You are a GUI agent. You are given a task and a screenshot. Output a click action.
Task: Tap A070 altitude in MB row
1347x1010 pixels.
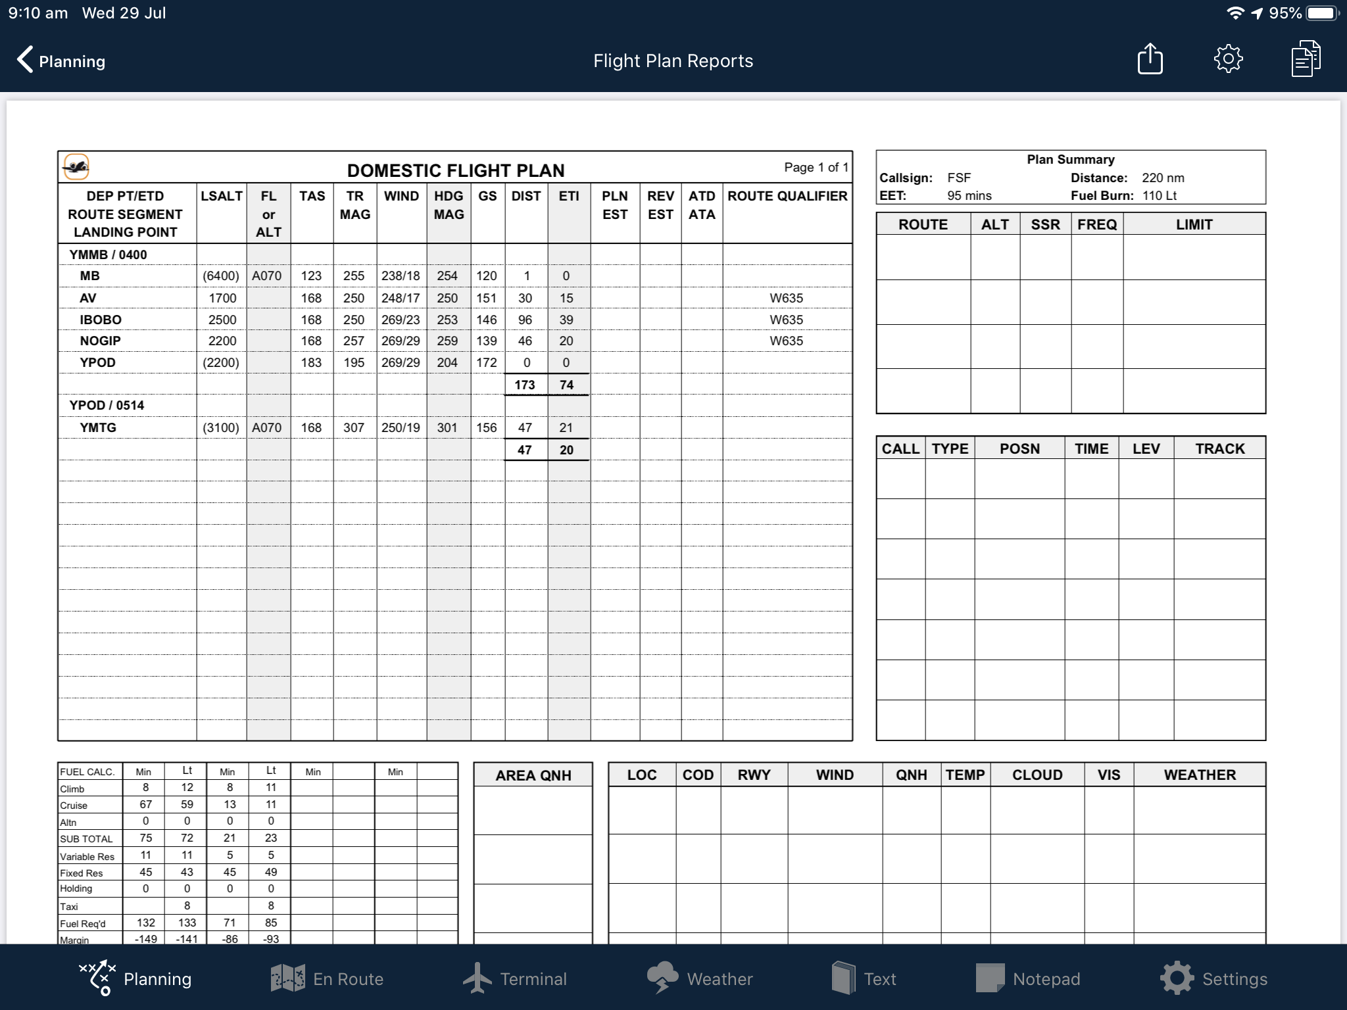point(267,276)
